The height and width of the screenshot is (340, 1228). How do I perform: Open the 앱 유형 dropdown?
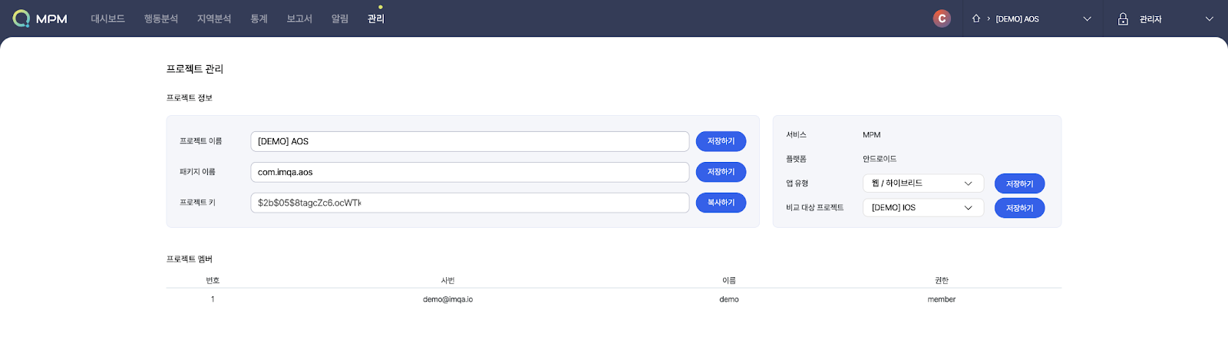[x=923, y=183]
